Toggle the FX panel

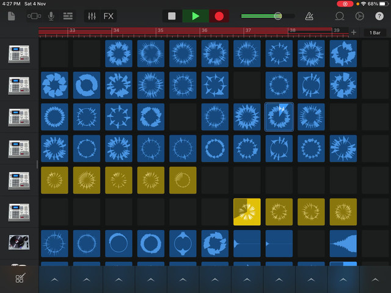[109, 16]
